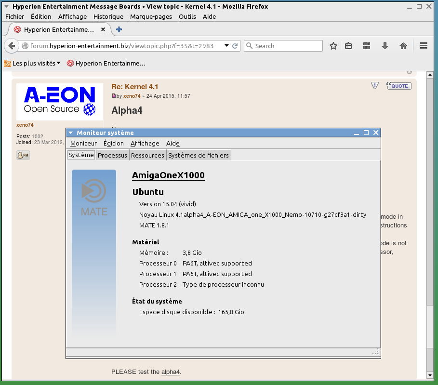Click the page's vertical scrollbar
438x385 pixels.
(x=430, y=217)
